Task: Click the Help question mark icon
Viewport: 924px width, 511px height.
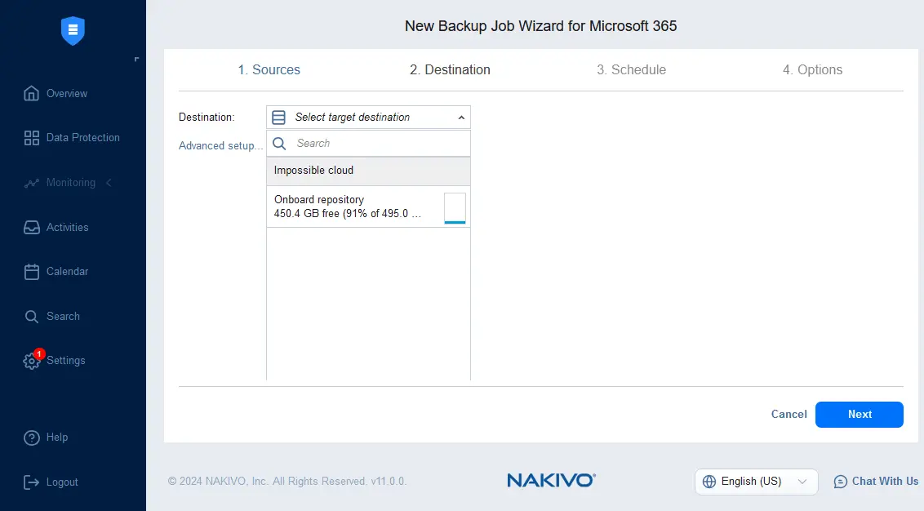Action: (31, 438)
